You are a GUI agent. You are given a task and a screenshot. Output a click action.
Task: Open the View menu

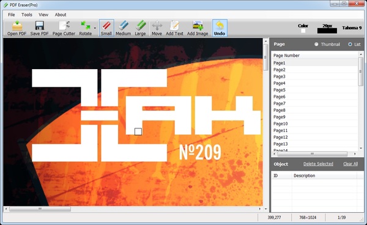click(x=43, y=15)
